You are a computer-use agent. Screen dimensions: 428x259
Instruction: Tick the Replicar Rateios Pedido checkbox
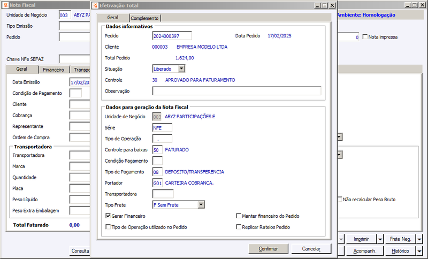pyautogui.click(x=239, y=227)
